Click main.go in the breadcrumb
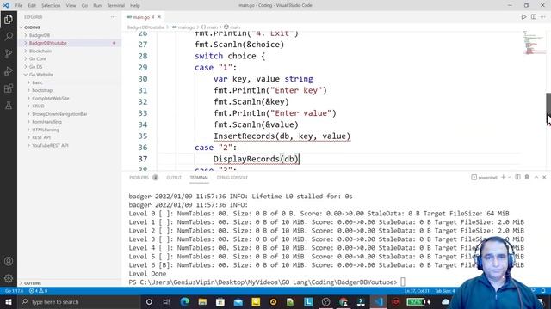This screenshot has width=551, height=309. click(x=186, y=27)
